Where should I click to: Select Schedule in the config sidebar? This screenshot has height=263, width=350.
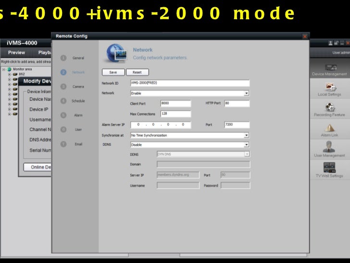(78, 101)
